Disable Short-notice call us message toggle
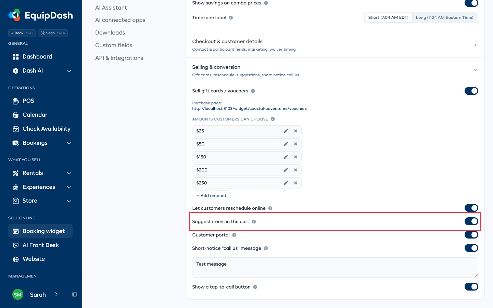Viewport: 493px width, 308px height. point(471,248)
